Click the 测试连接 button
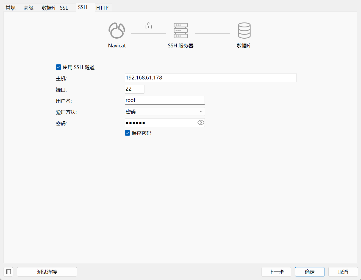 (x=47, y=272)
